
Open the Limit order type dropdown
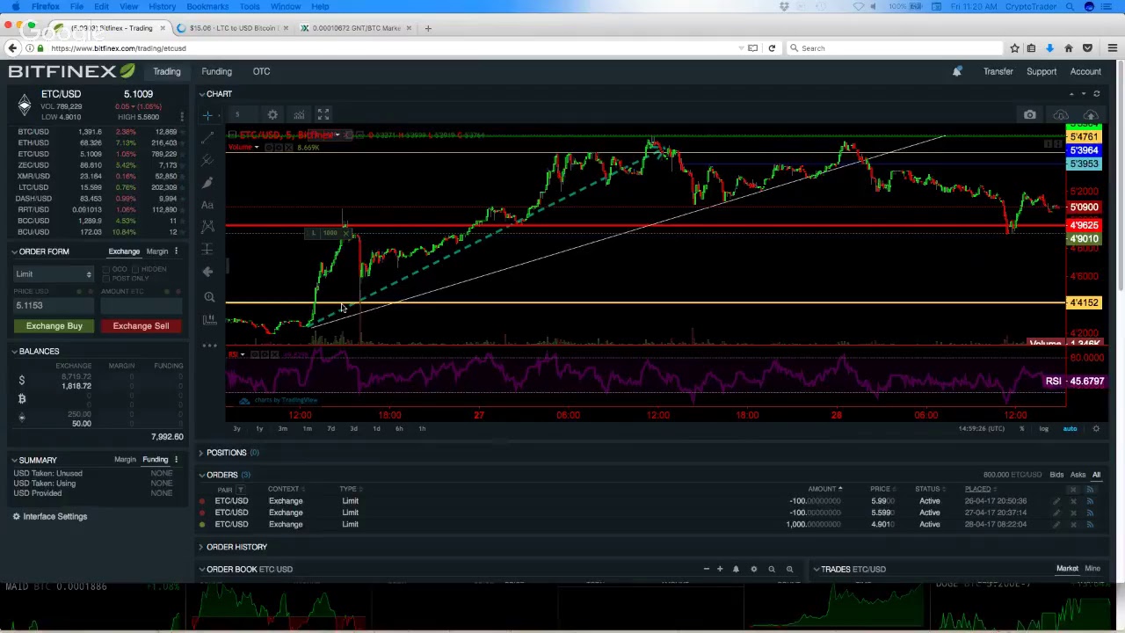53,274
